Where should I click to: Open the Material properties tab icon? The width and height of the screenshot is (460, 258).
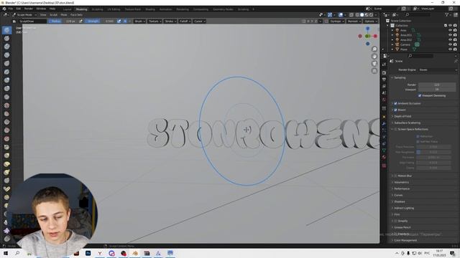[384, 158]
